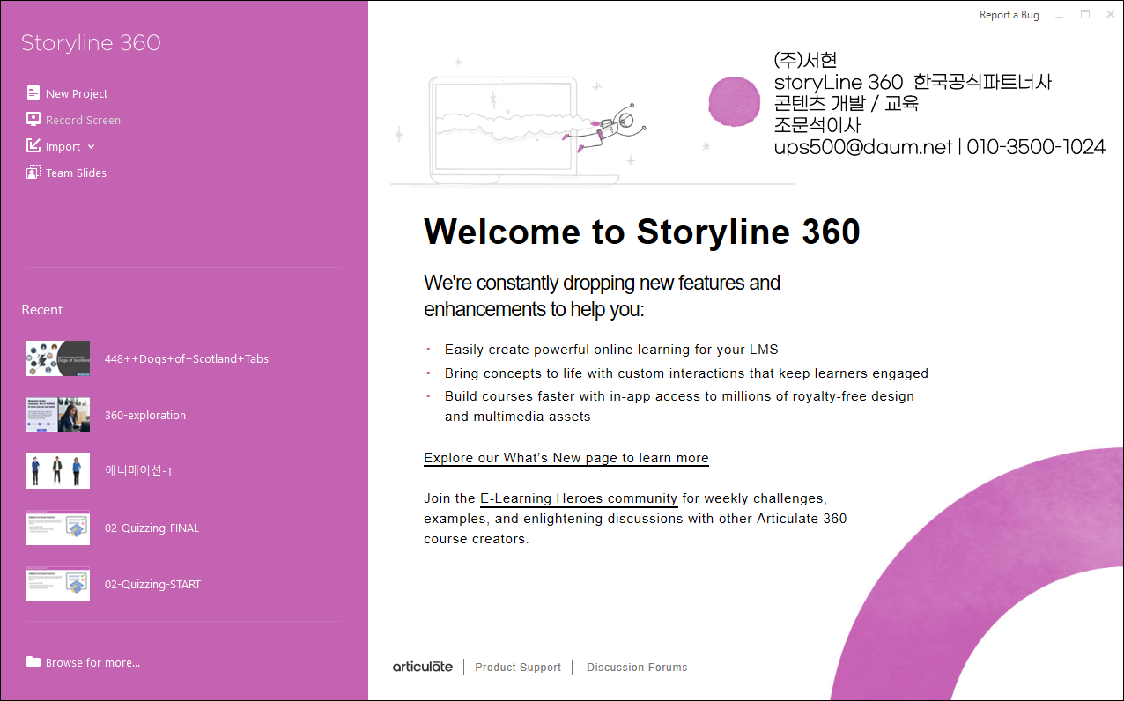Image resolution: width=1124 pixels, height=701 pixels.
Task: Open the Team Slides label
Action: coord(76,173)
